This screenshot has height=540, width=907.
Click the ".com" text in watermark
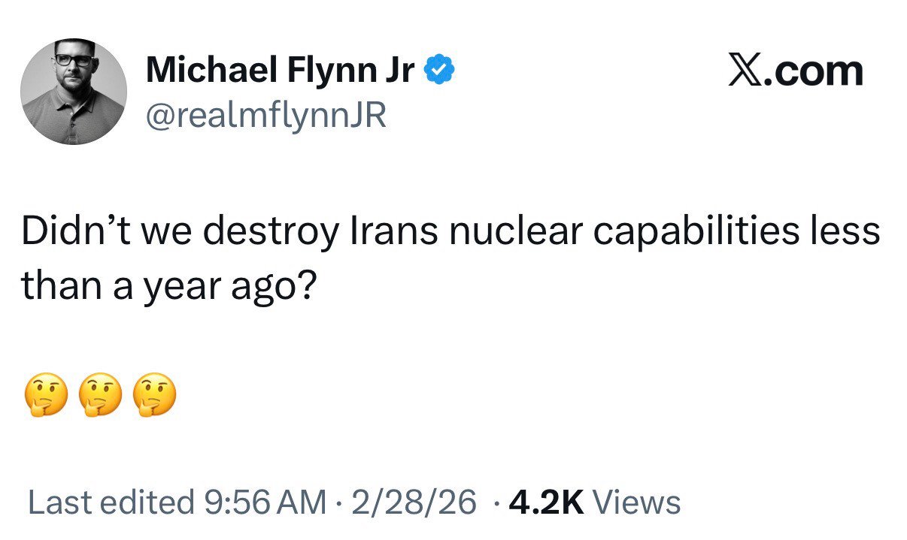click(818, 71)
